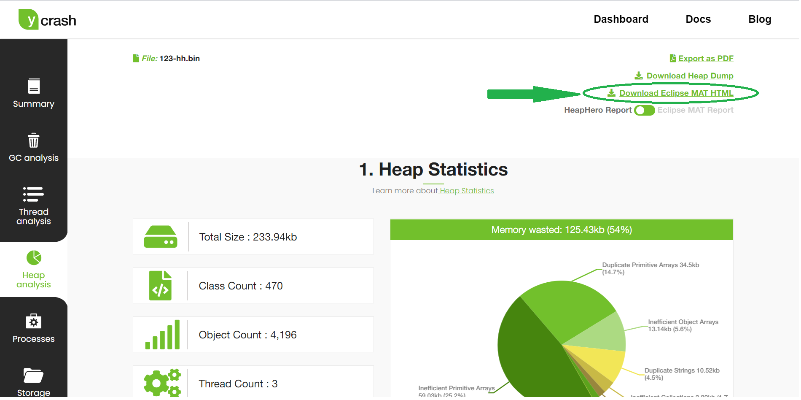Open the Blog menu item
This screenshot has height=400, width=801.
pos(759,19)
